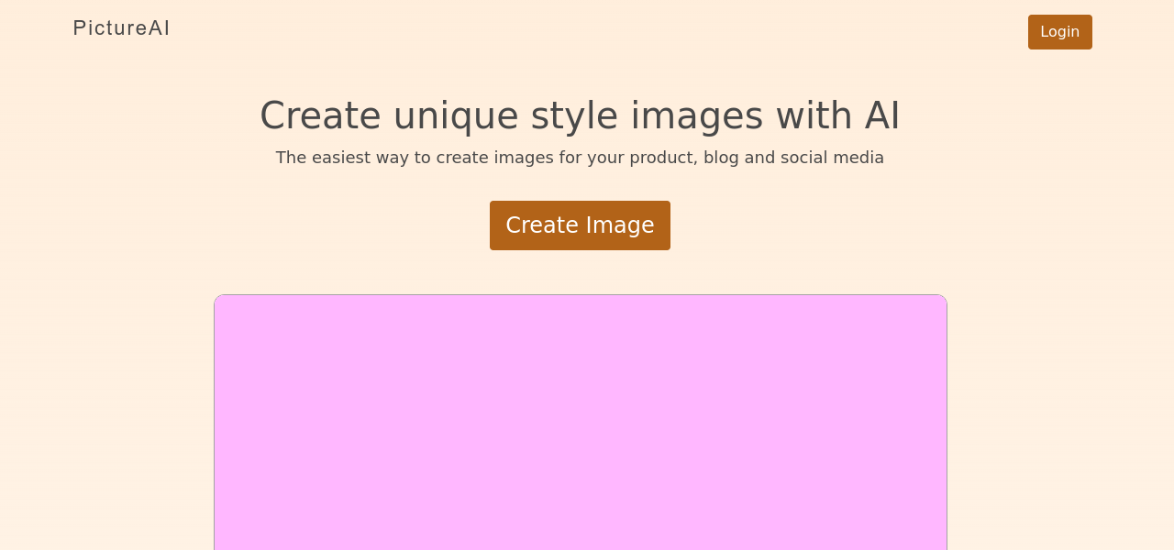This screenshot has height=550, width=1174.
Task: Click the word "Create" in the headline
Action: (x=319, y=115)
